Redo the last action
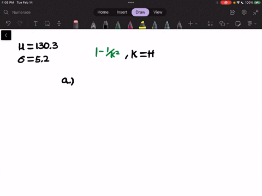The image size is (262, 196). [20, 23]
